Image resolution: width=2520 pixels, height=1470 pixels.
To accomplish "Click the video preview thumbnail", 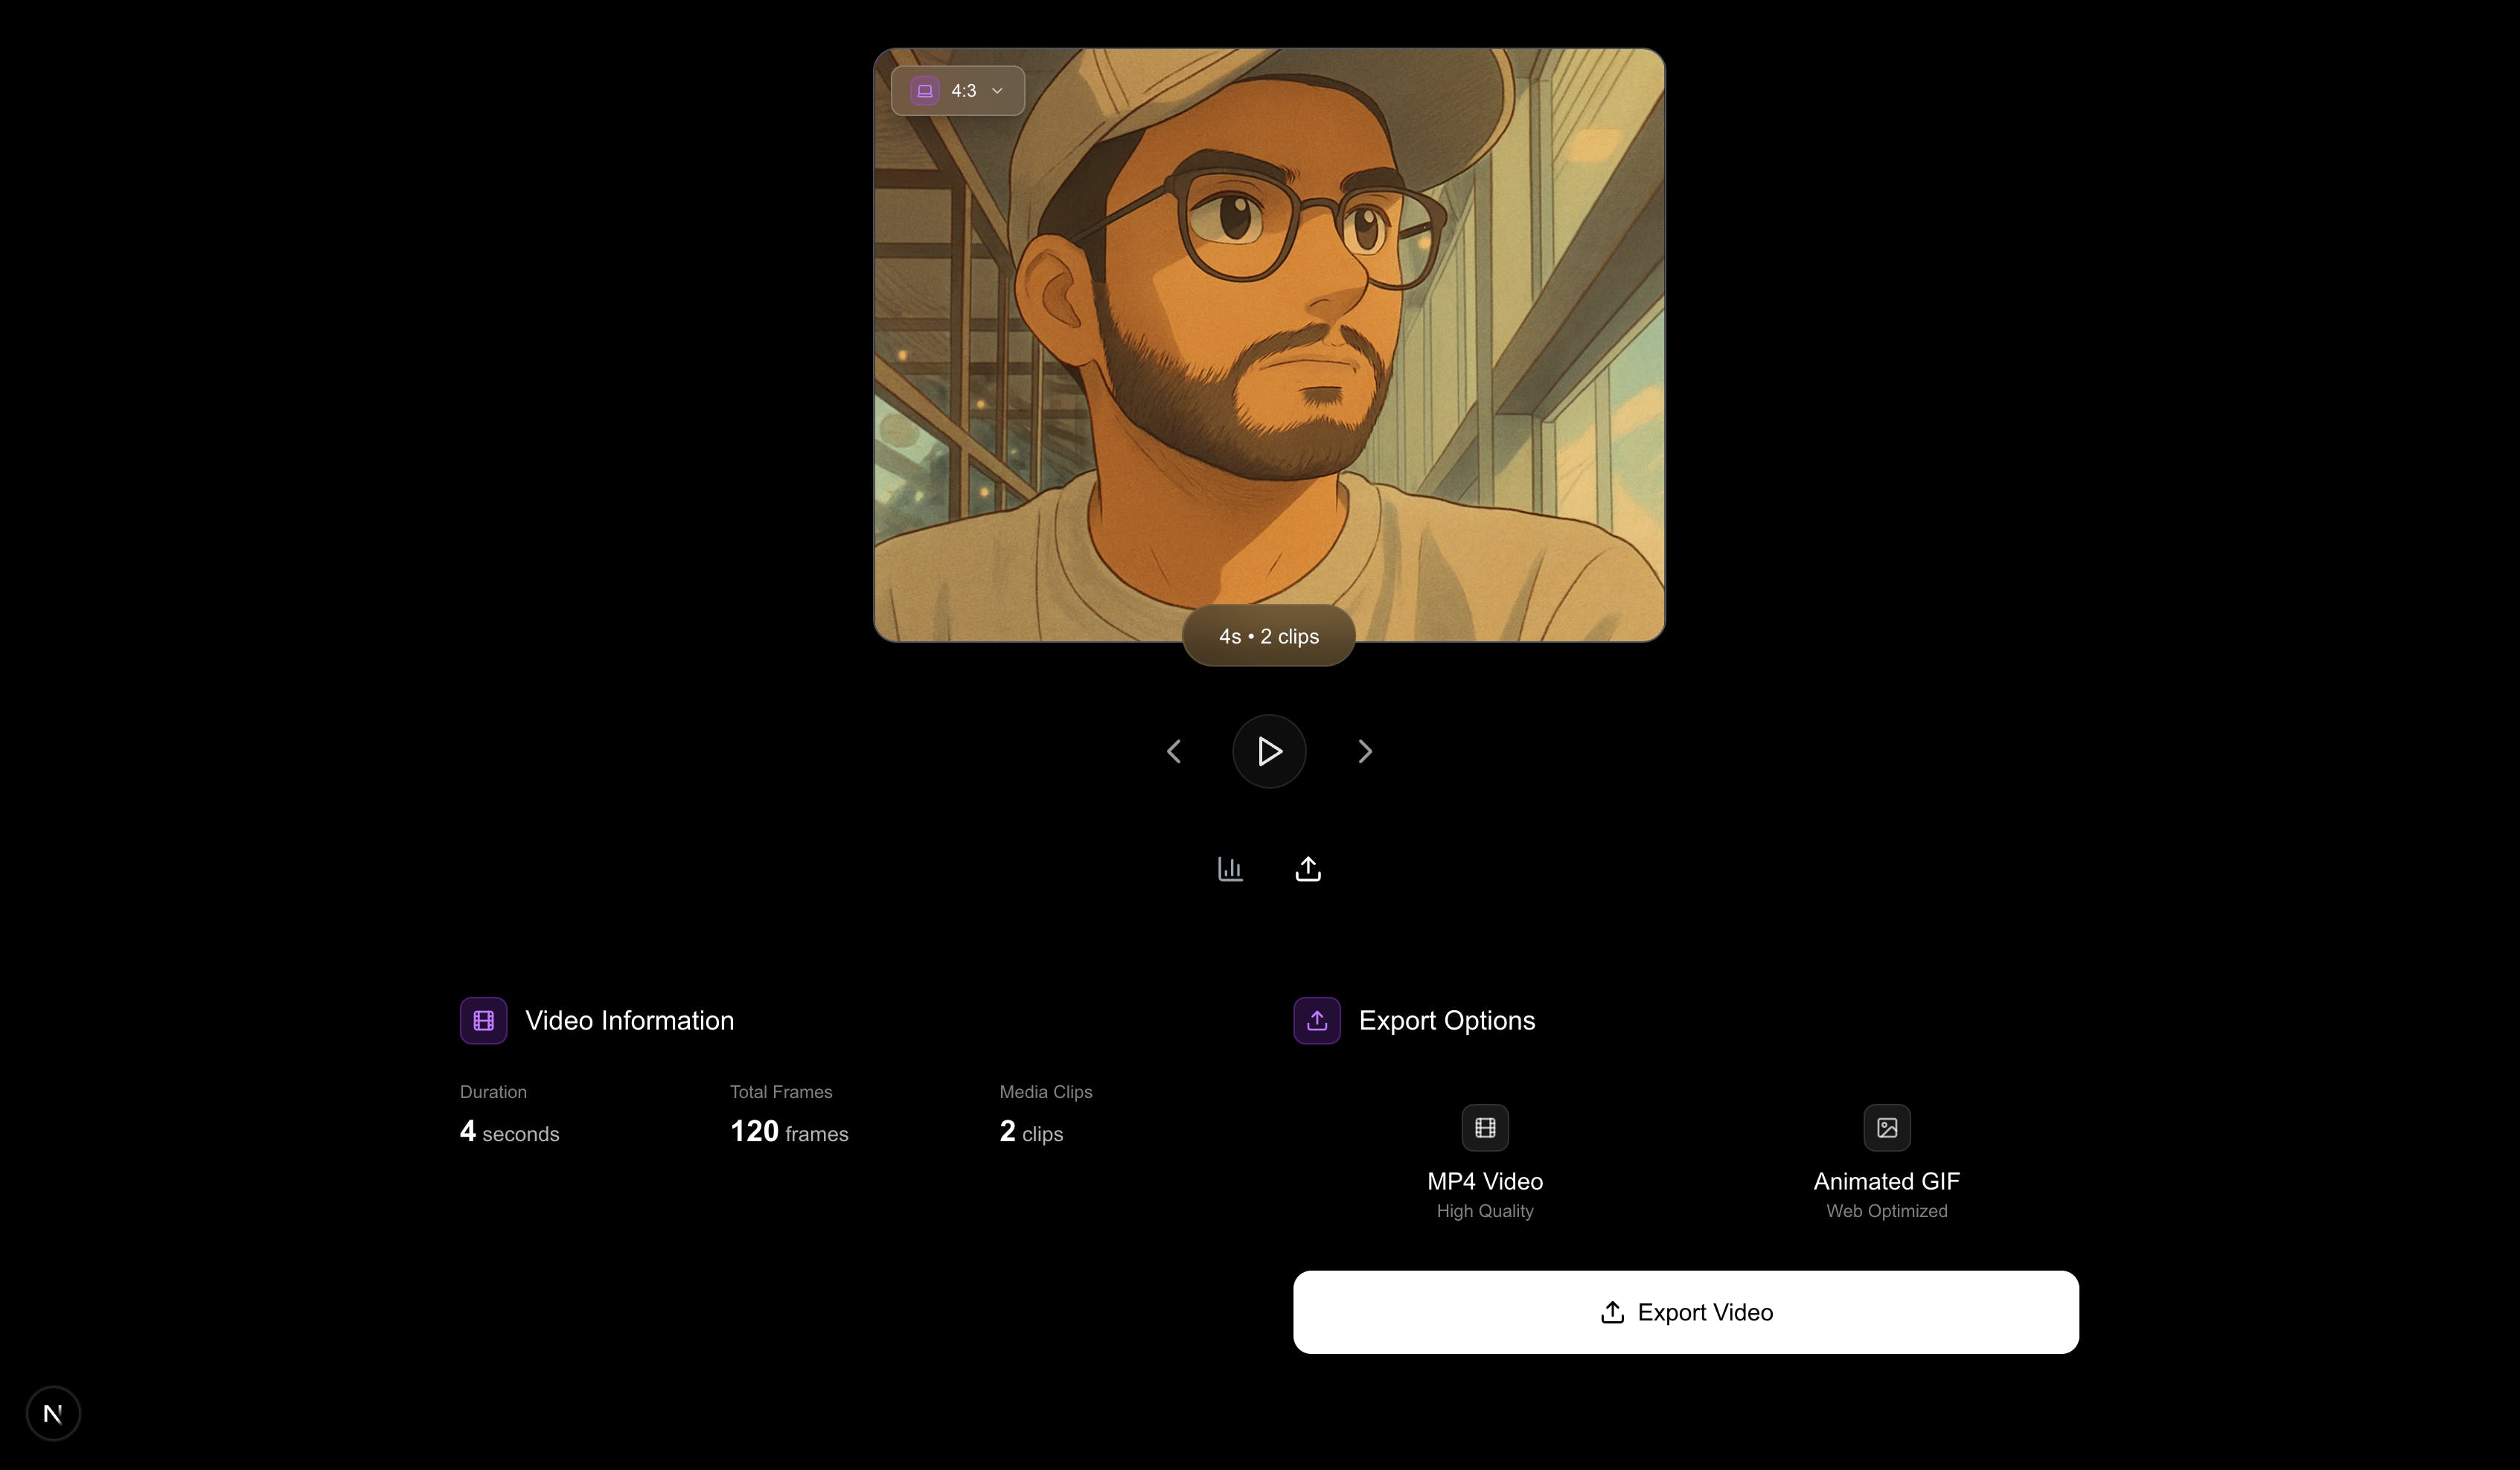I will [1269, 344].
